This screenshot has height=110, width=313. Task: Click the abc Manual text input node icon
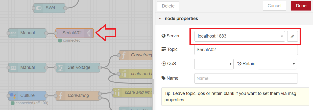[13, 33]
